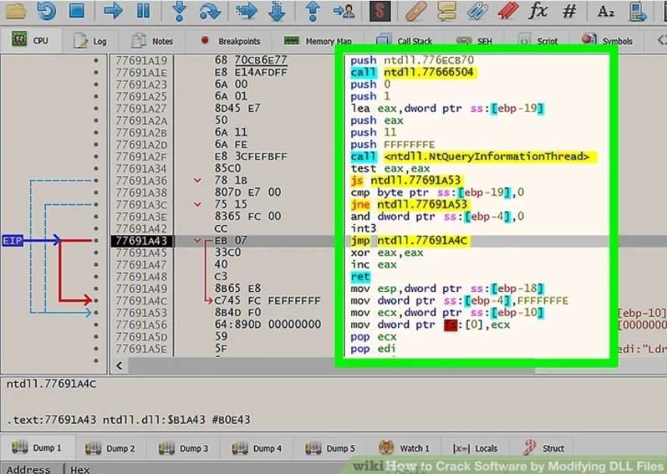Image resolution: width=667 pixels, height=474 pixels.
Task: Click jump arrow marker beside 78 1B
Action: pos(197,180)
